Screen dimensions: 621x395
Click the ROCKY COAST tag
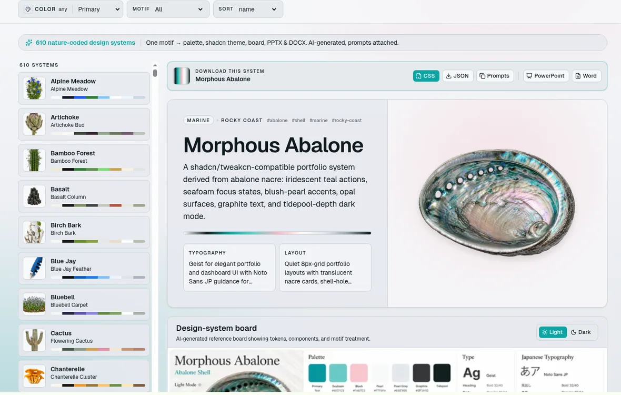tap(242, 121)
